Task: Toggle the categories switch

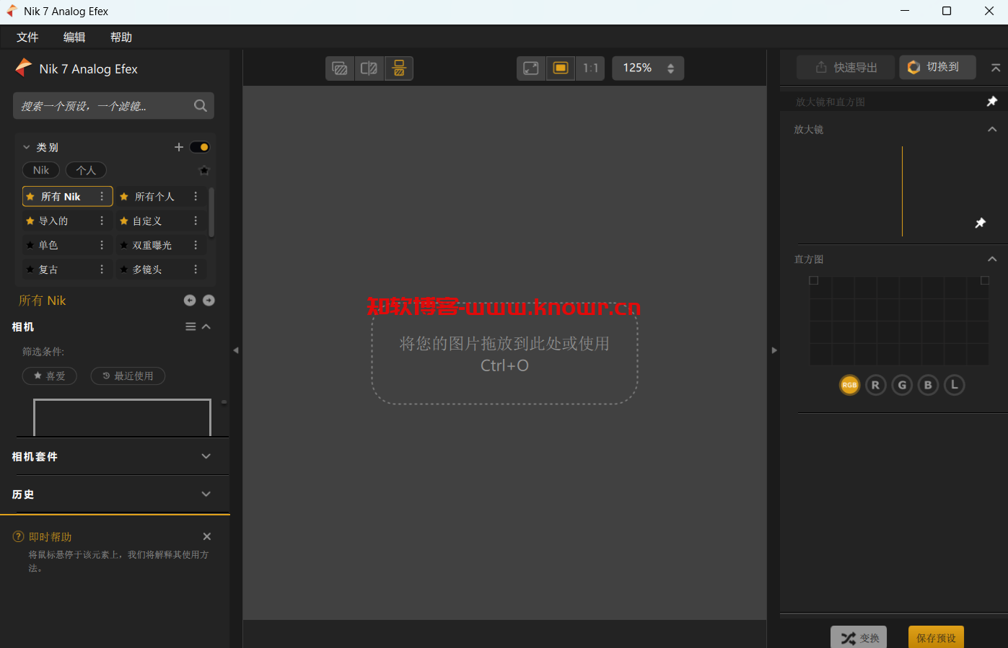Action: 200,147
